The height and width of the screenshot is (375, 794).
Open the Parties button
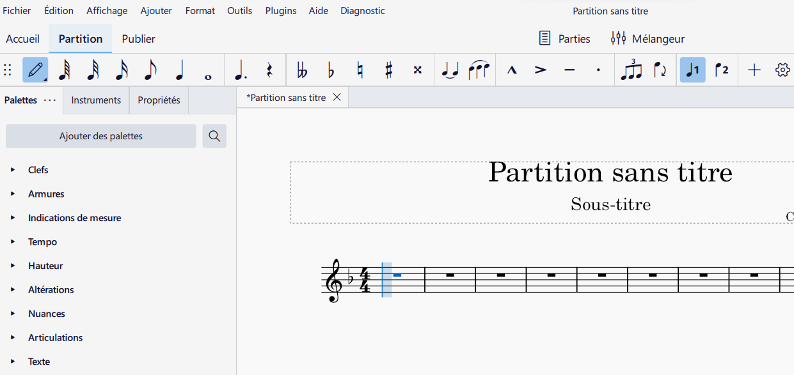pyautogui.click(x=564, y=39)
